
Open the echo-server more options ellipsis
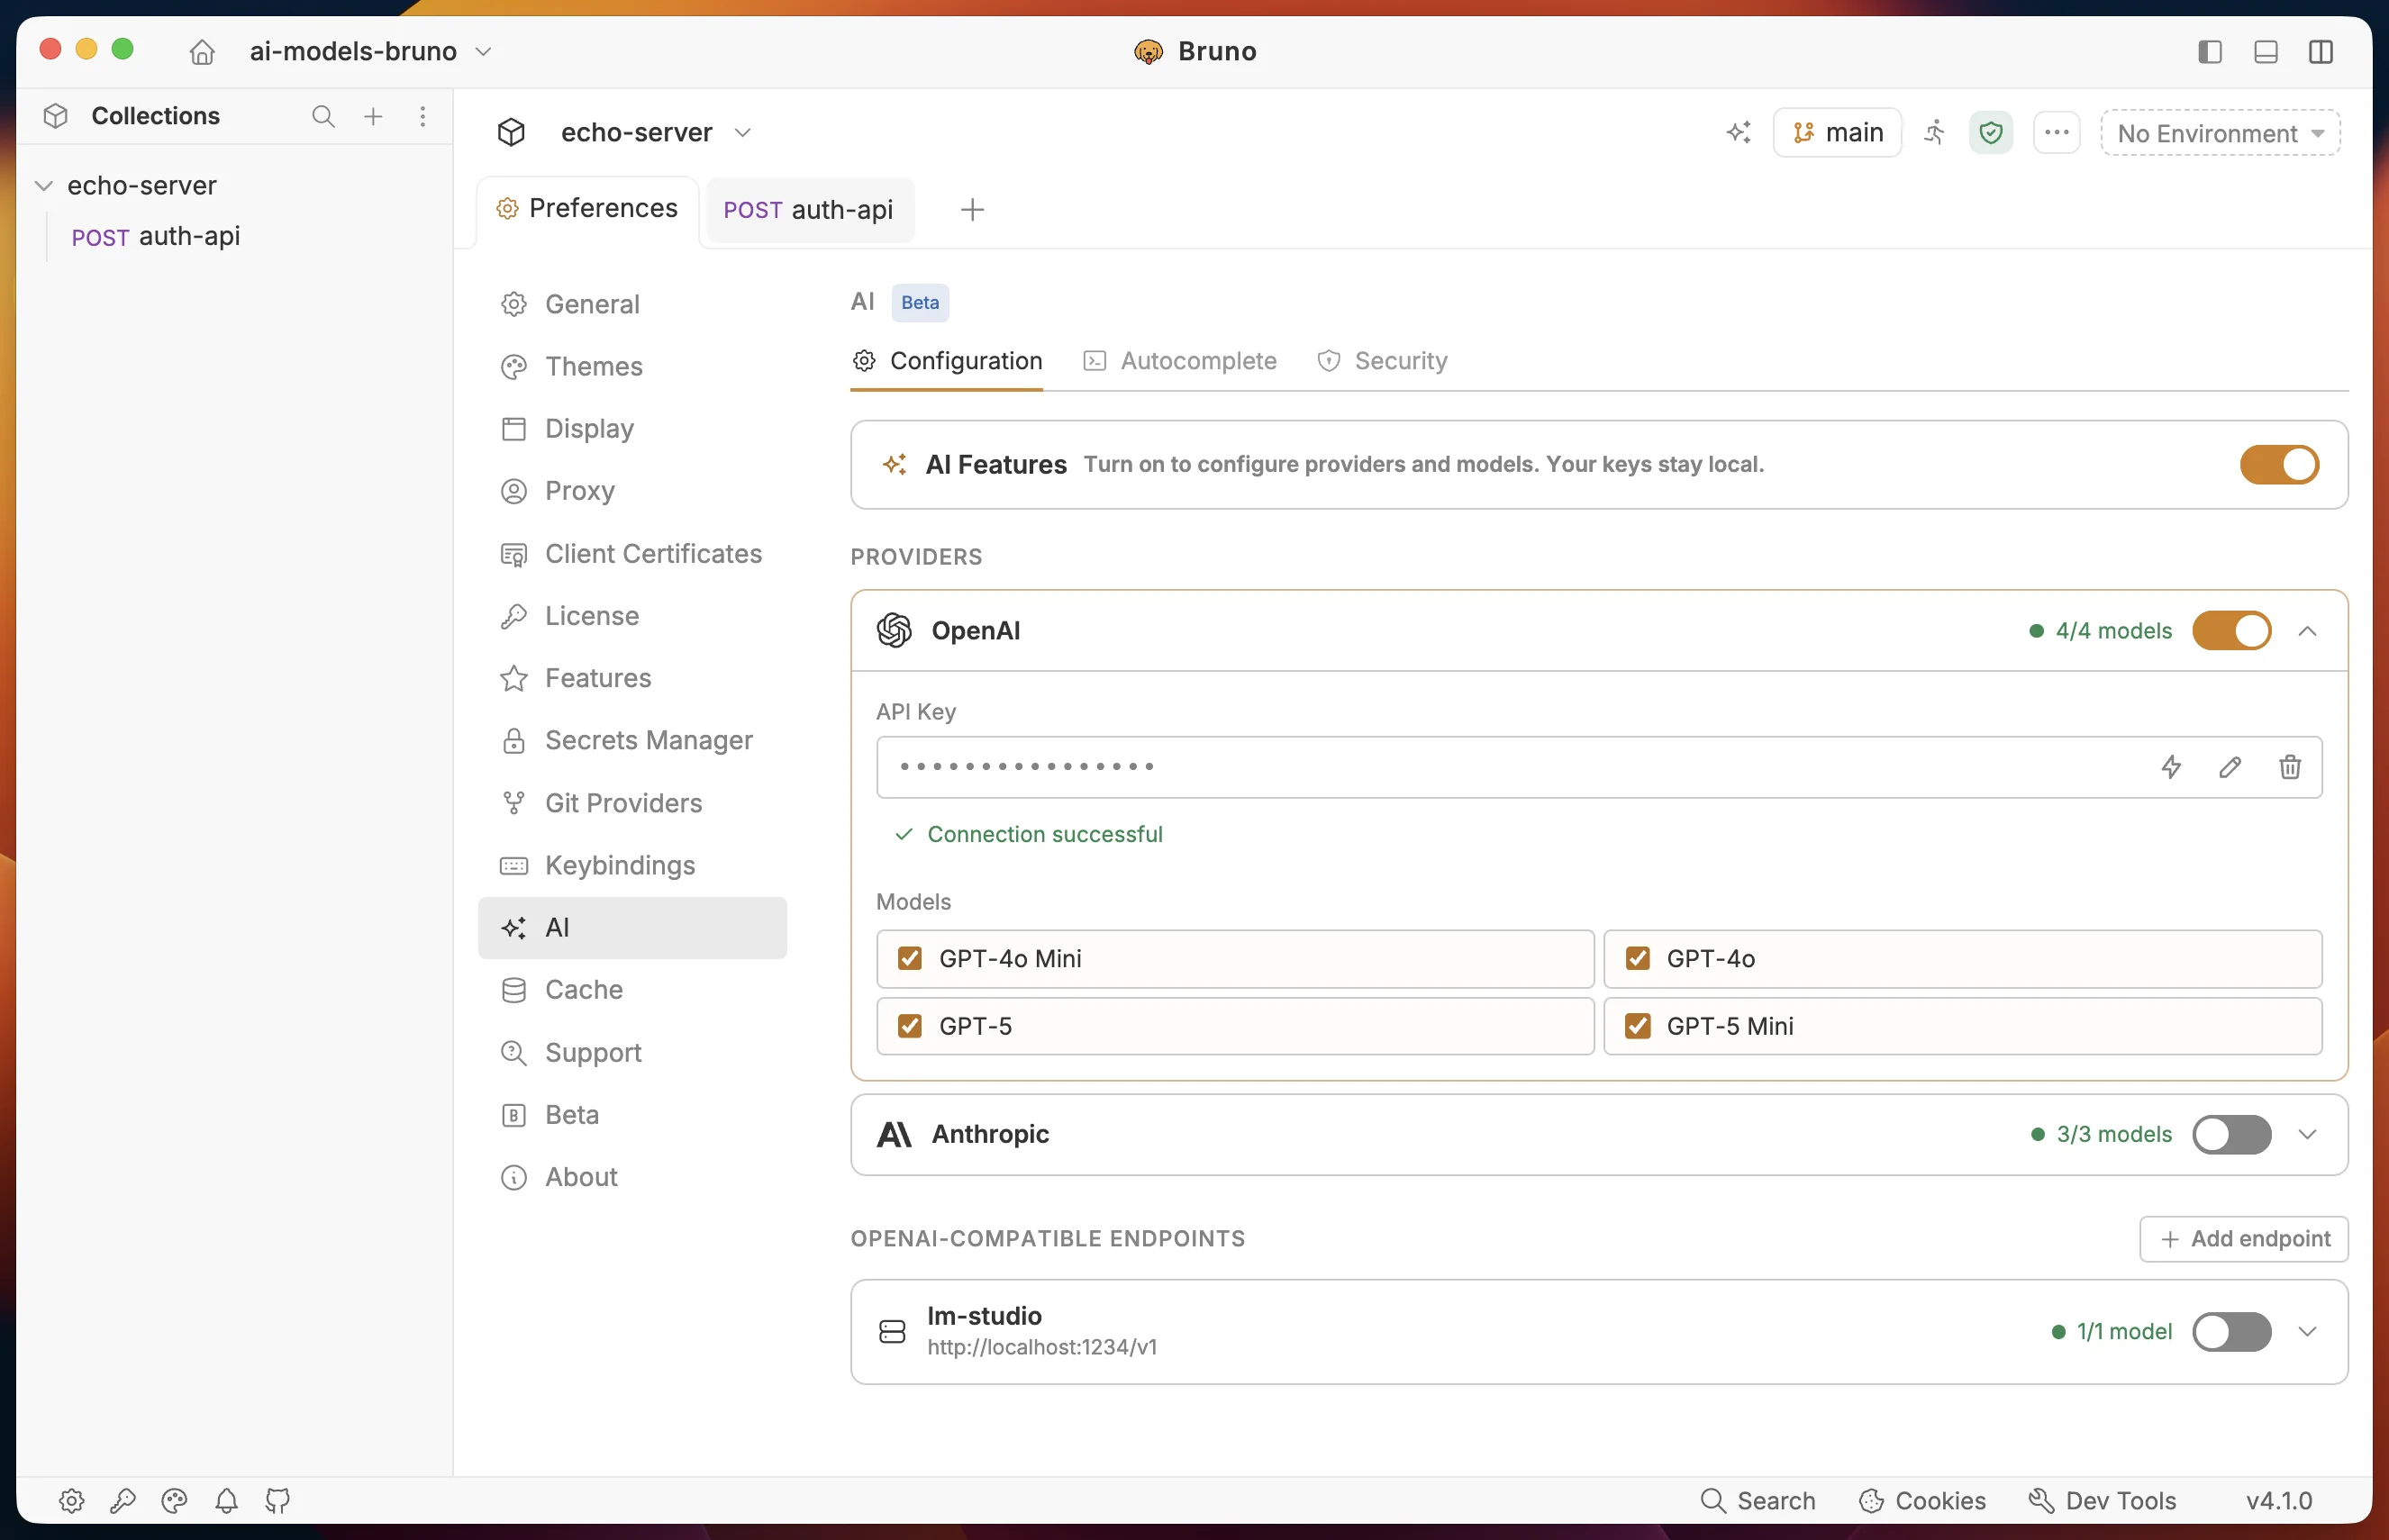pos(2057,132)
